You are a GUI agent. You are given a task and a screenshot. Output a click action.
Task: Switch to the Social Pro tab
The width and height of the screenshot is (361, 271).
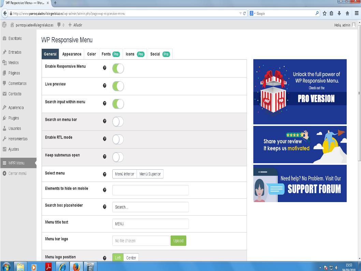(x=160, y=54)
